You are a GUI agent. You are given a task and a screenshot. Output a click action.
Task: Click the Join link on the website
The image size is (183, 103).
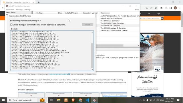(x=149, y=13)
